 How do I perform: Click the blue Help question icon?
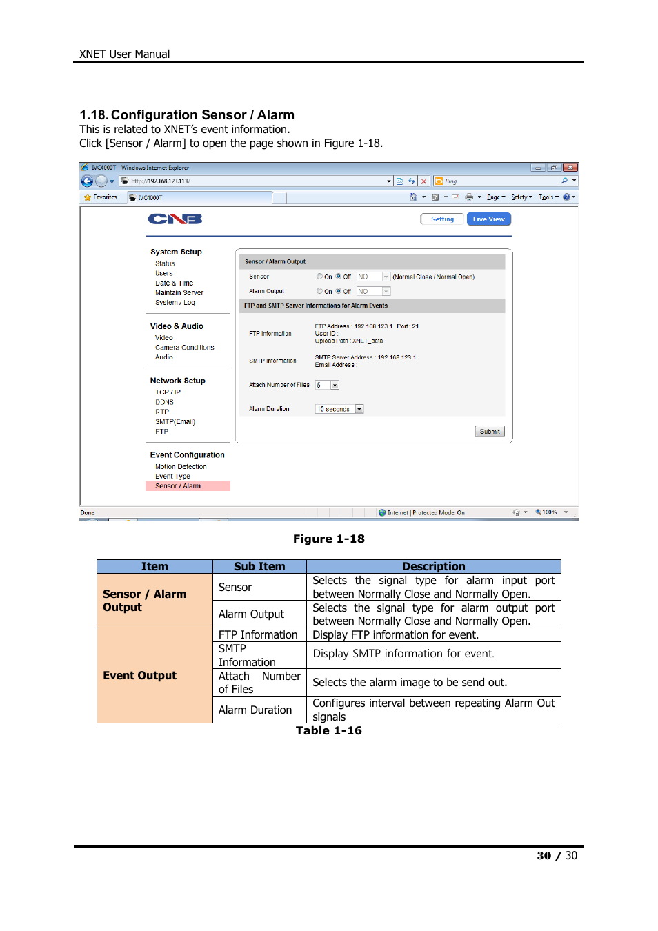click(x=566, y=197)
